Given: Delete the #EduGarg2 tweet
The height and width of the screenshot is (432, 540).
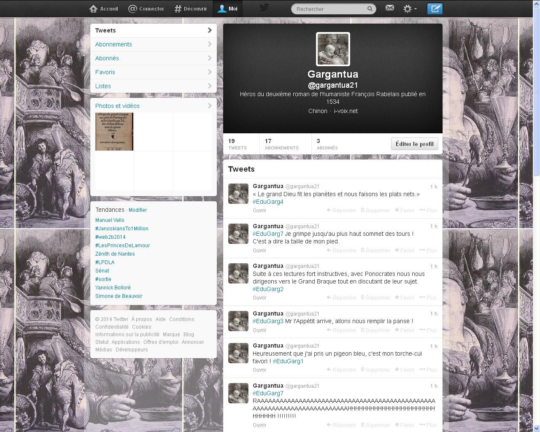Looking at the screenshot, I should (x=375, y=297).
